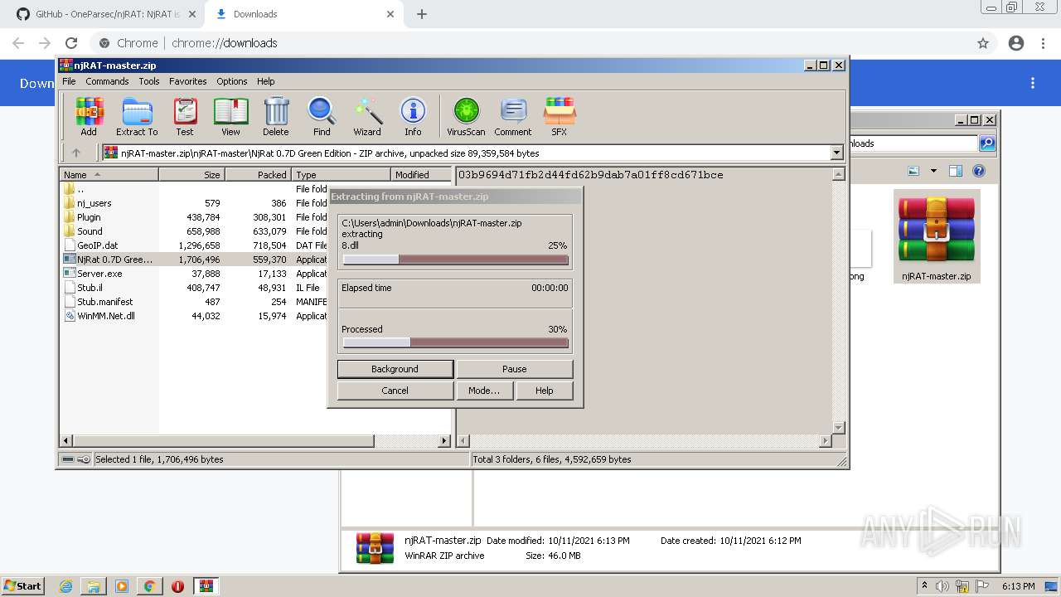Open Opera icon in taskbar
The width and height of the screenshot is (1061, 597).
[x=177, y=586]
